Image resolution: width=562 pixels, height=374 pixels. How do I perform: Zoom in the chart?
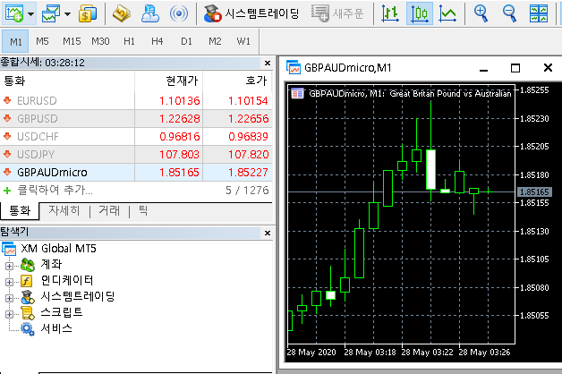point(481,13)
